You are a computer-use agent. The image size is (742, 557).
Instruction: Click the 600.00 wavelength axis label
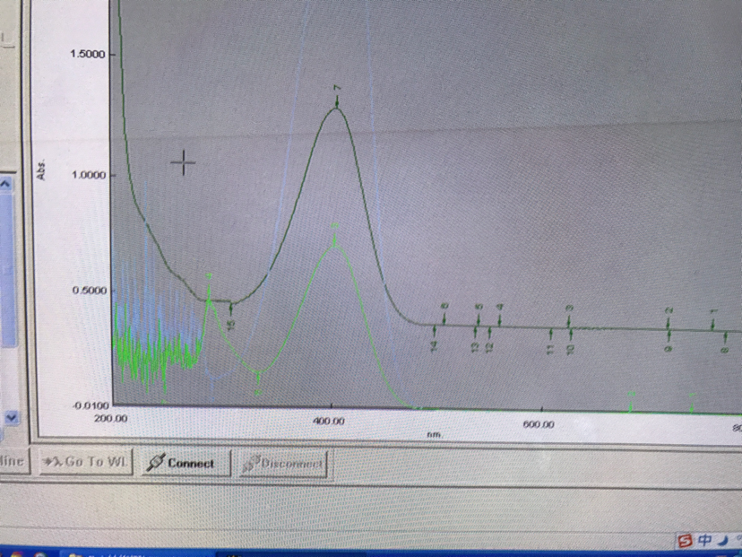pos(539,424)
